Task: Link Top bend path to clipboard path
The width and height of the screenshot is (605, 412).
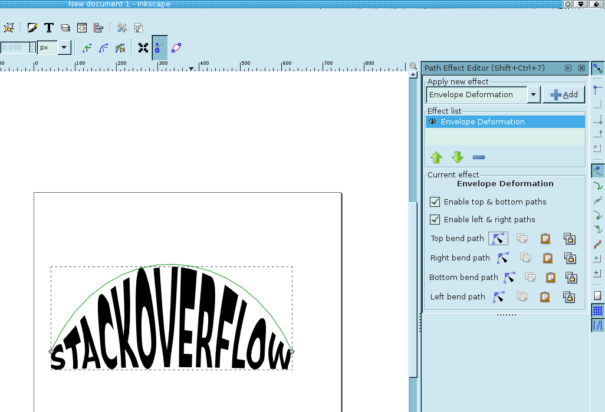Action: click(x=570, y=238)
